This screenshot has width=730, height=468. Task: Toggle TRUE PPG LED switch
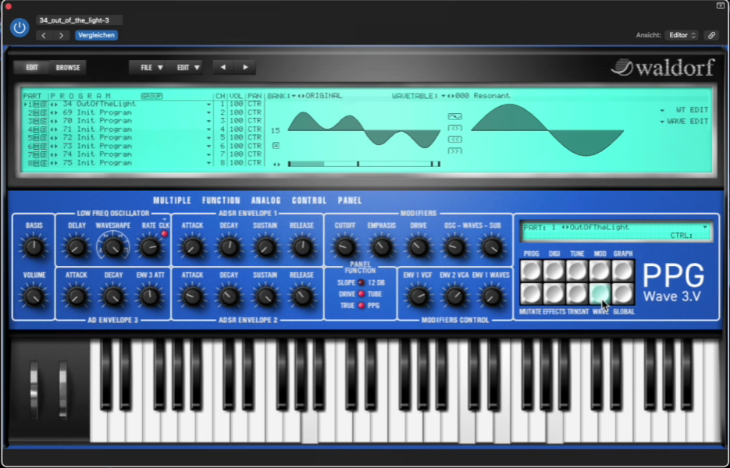click(x=361, y=306)
